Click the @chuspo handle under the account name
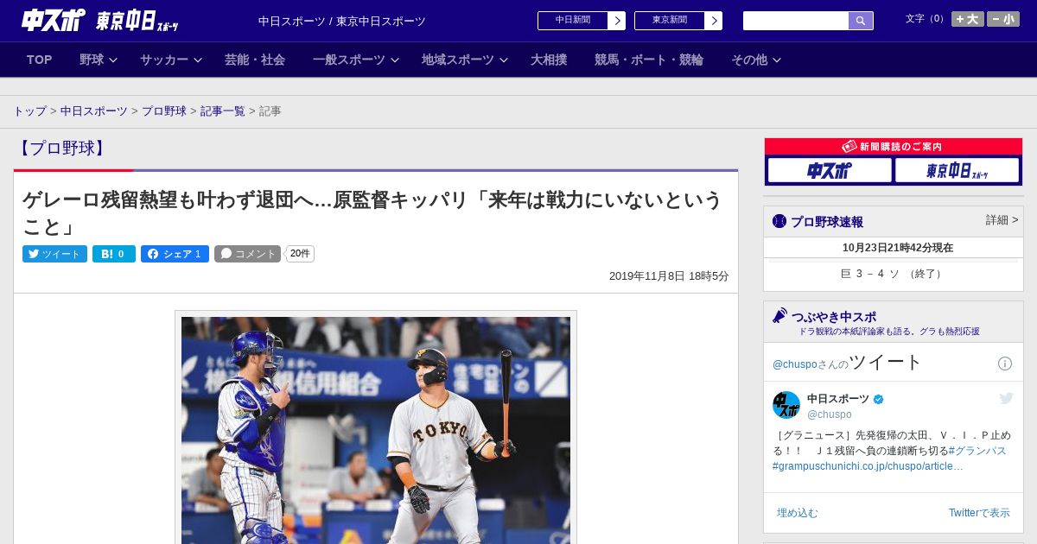This screenshot has width=1037, height=544. 830,414
